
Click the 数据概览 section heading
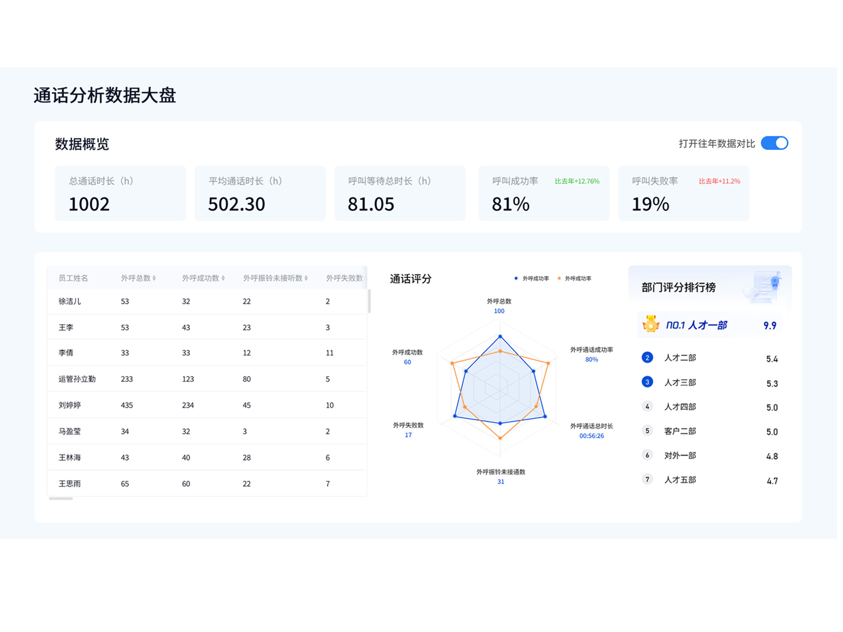[82, 144]
